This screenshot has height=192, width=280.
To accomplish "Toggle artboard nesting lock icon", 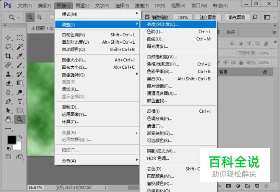I will click(233, 63).
